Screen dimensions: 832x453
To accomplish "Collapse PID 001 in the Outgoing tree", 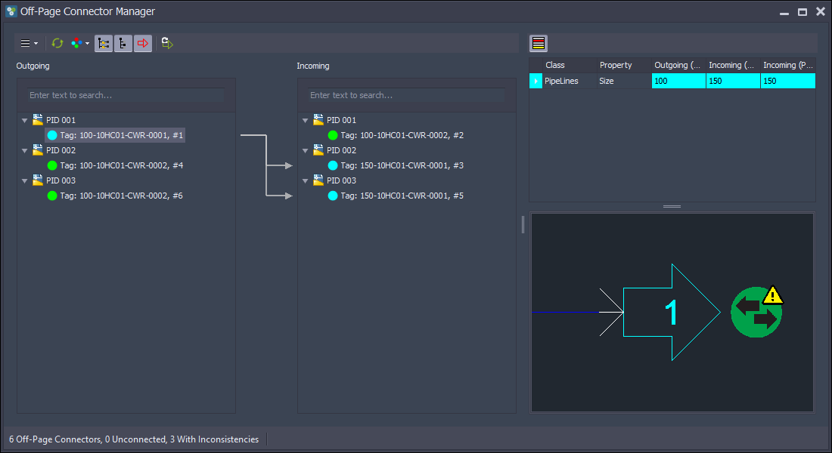I will click(25, 121).
